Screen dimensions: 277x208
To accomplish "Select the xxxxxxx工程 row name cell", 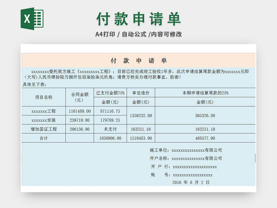I will [x=44, y=111].
